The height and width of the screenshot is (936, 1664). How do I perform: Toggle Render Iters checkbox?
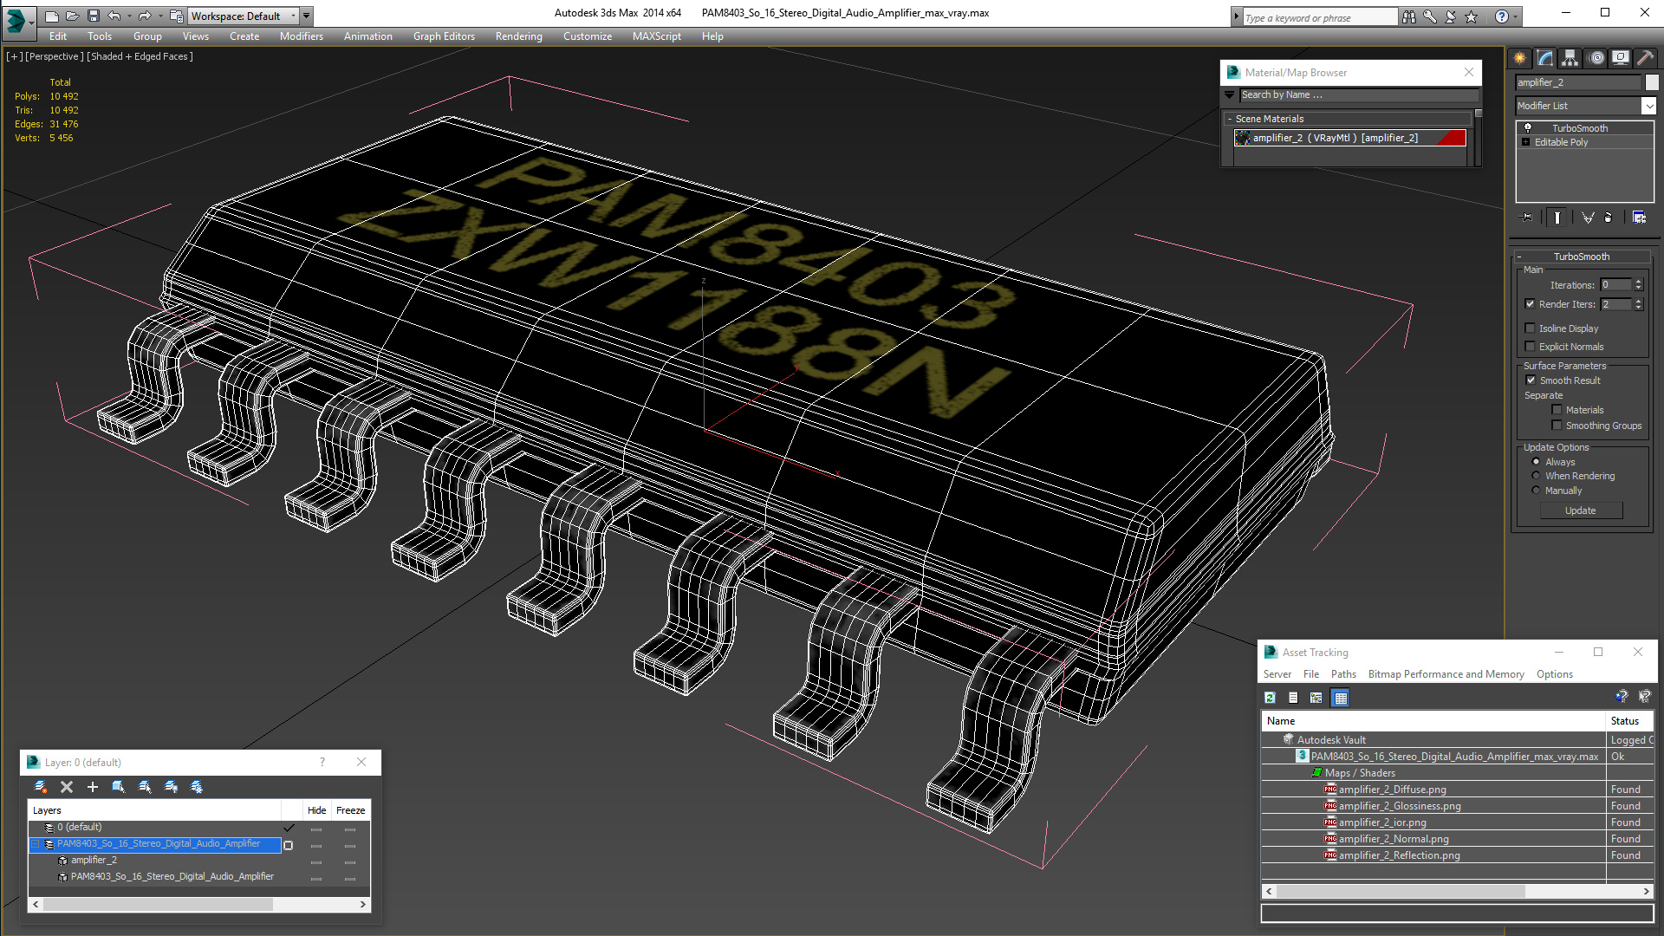coord(1531,304)
